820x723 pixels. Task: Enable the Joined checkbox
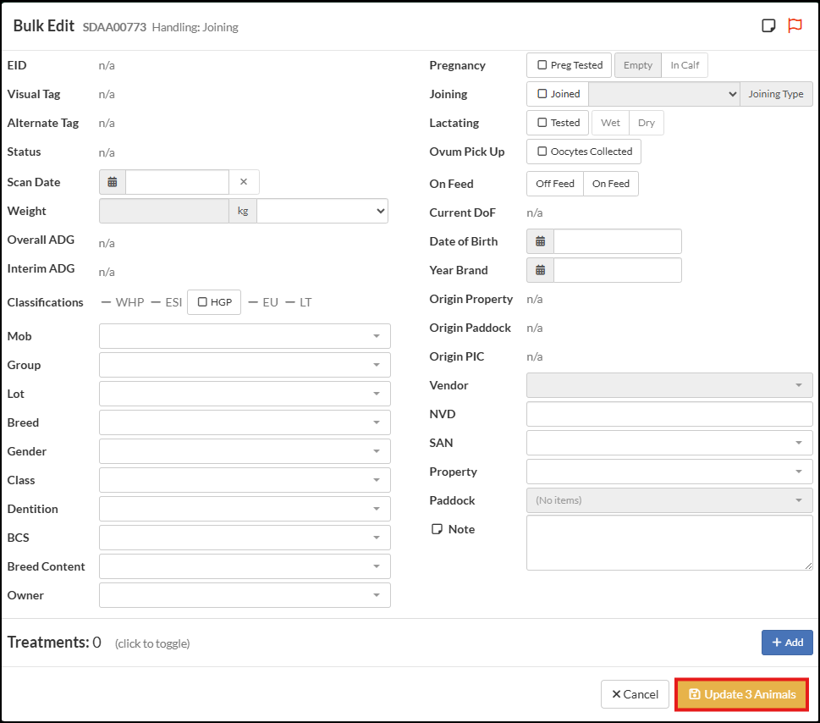(x=542, y=94)
